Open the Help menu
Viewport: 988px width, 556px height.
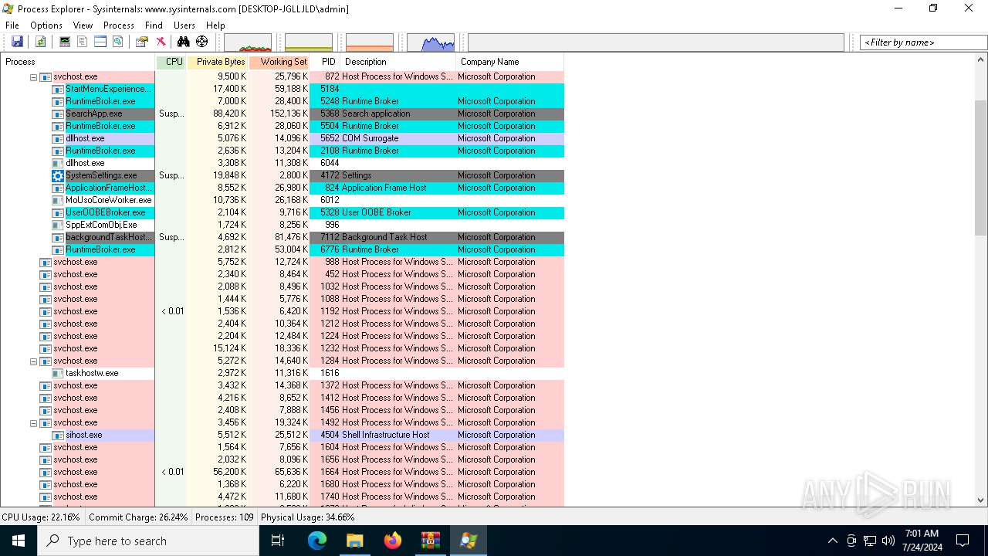pyautogui.click(x=215, y=25)
